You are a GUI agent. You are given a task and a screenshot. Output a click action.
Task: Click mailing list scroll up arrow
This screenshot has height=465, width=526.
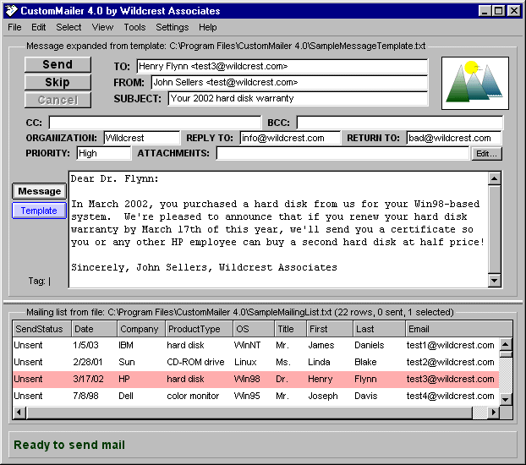click(x=506, y=345)
